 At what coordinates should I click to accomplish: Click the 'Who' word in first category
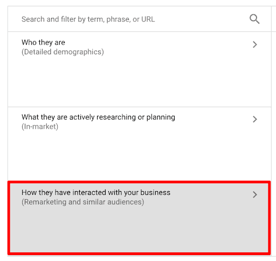pos(29,43)
